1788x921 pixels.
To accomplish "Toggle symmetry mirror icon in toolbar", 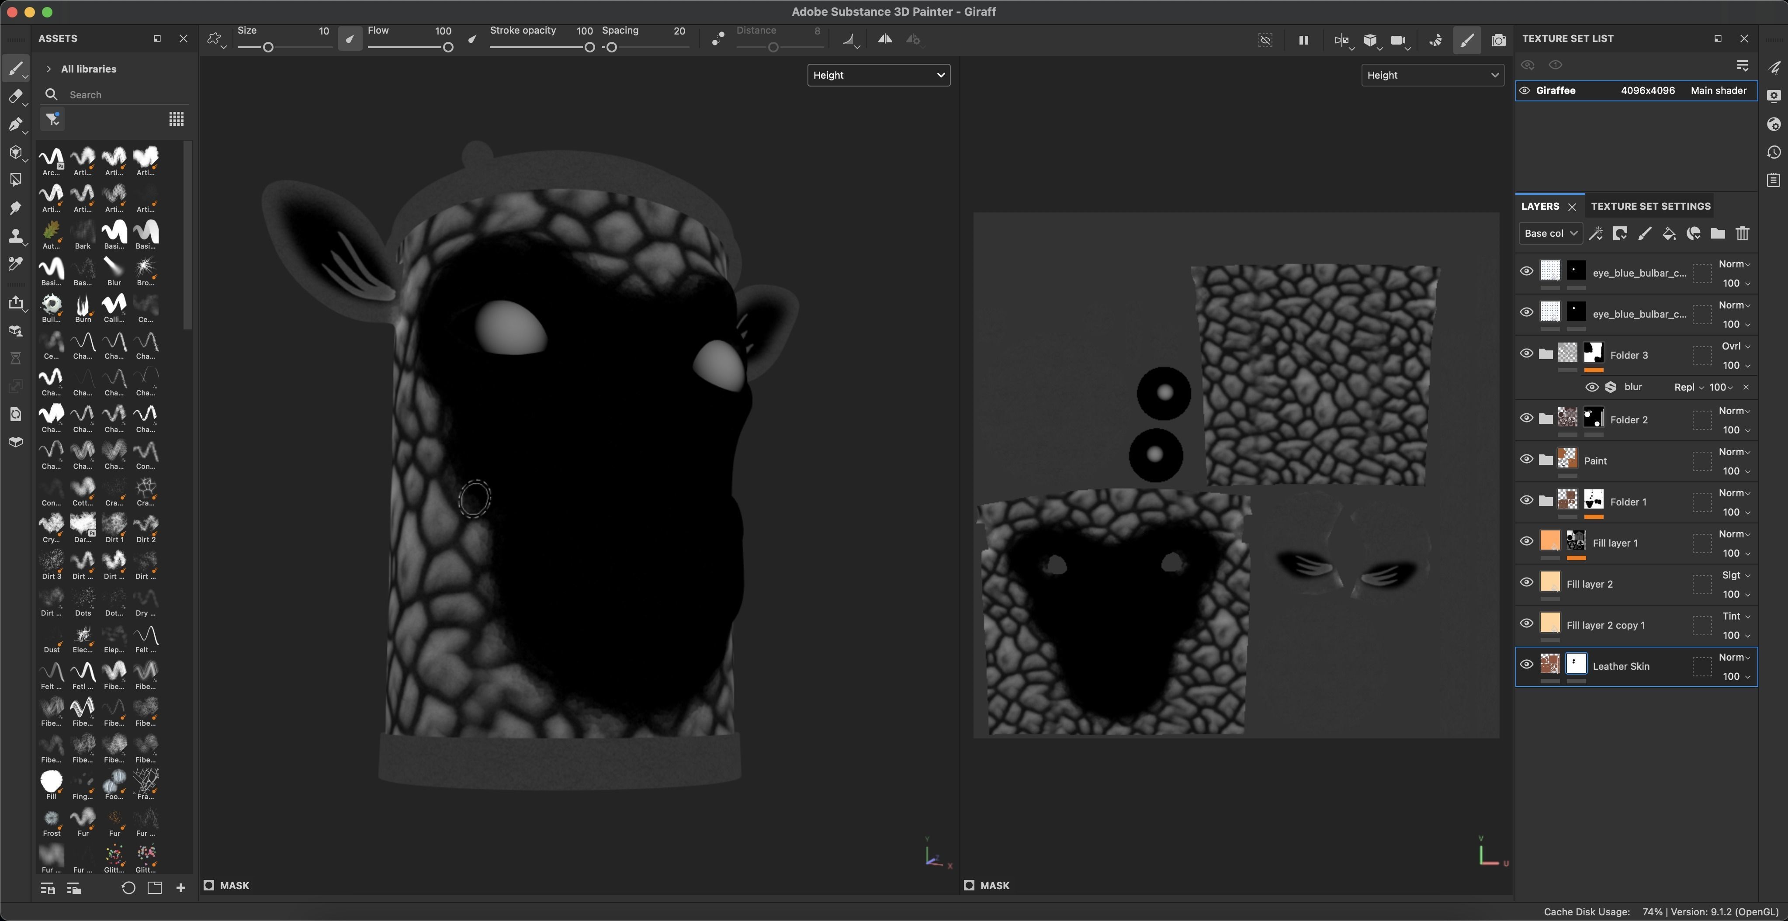I will (885, 40).
